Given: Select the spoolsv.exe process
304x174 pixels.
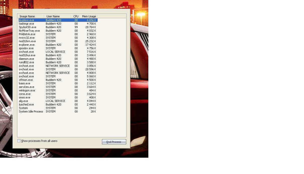Looking at the screenshot, I should pyautogui.click(x=58, y=48).
